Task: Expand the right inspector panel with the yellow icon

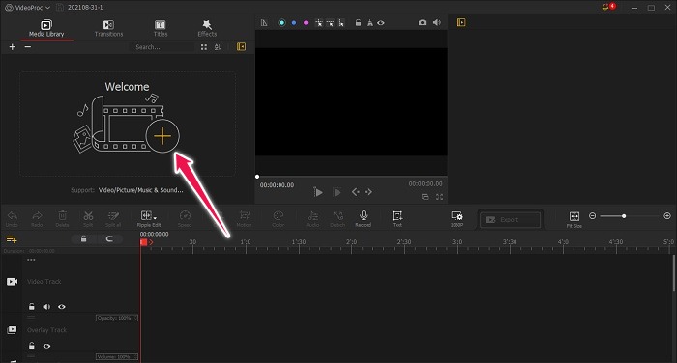Action: [x=461, y=22]
